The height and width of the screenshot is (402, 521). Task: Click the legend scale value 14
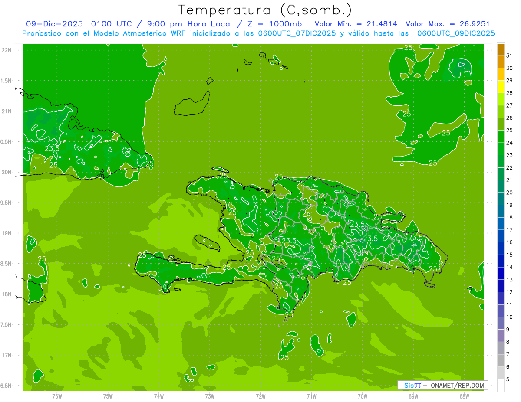click(510, 267)
